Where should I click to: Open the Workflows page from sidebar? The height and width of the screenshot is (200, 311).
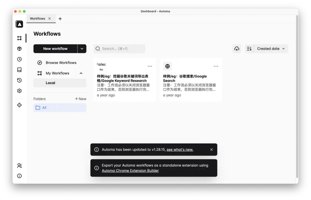[x=19, y=38]
